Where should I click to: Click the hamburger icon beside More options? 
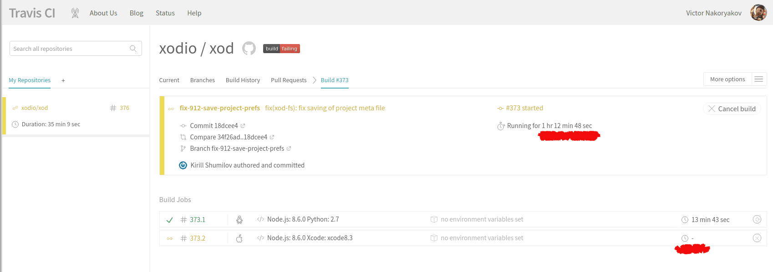[x=758, y=79]
